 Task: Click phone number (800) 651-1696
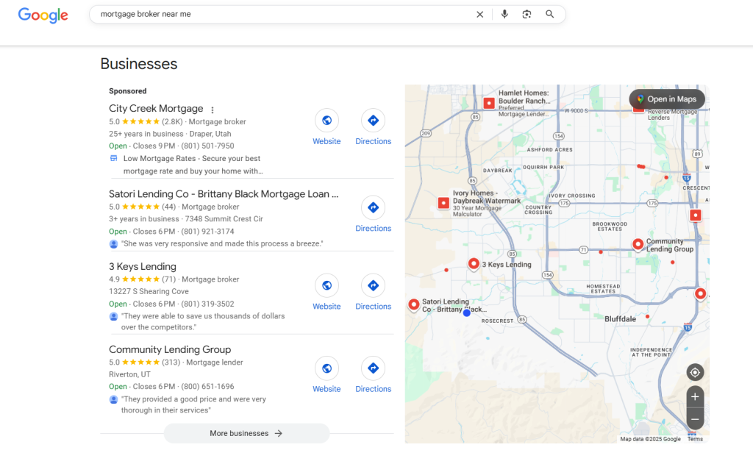click(x=207, y=387)
